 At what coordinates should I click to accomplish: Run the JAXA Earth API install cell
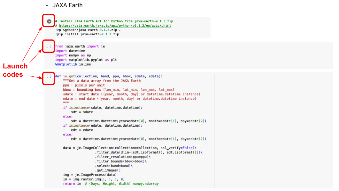pyautogui.click(x=49, y=22)
